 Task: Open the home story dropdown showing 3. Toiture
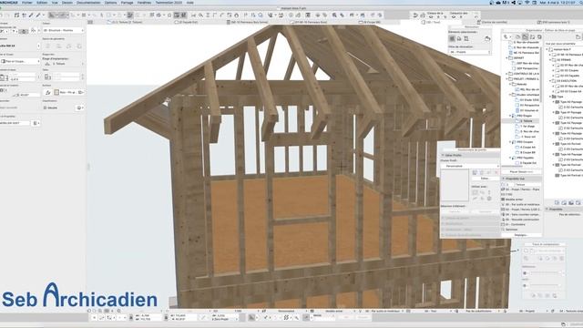coord(63,64)
